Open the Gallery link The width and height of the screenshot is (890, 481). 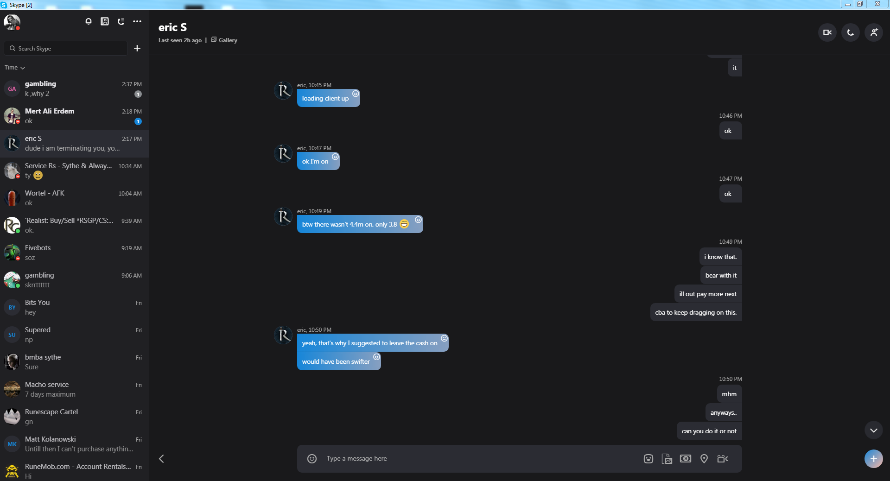224,40
